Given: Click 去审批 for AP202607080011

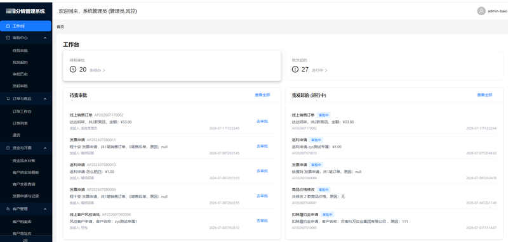Looking at the screenshot, I should coord(262,146).
